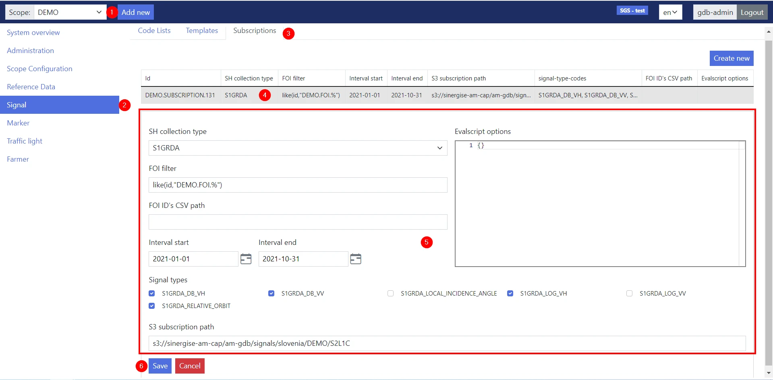Open the Scope DEMO dropdown

[x=69, y=12]
